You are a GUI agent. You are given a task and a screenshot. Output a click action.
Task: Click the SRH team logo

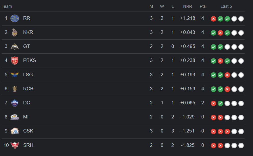(15, 145)
